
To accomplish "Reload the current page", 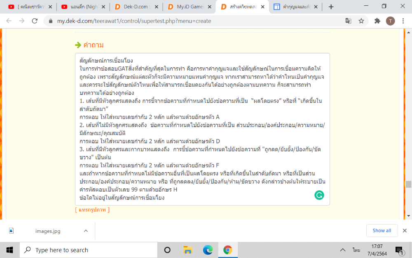I will click(x=35, y=21).
